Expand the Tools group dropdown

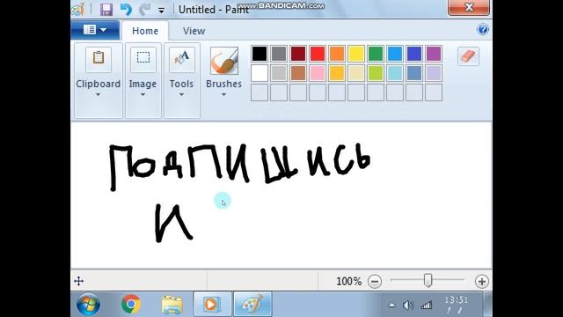click(181, 95)
